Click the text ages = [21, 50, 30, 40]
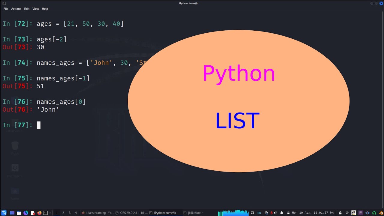 (x=80, y=24)
